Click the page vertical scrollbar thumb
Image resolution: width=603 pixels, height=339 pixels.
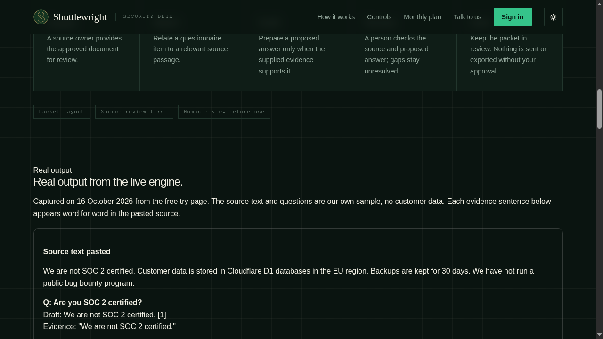click(599, 109)
